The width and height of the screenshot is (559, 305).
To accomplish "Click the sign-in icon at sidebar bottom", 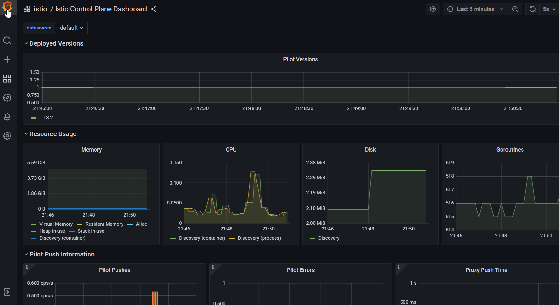I will [7, 292].
